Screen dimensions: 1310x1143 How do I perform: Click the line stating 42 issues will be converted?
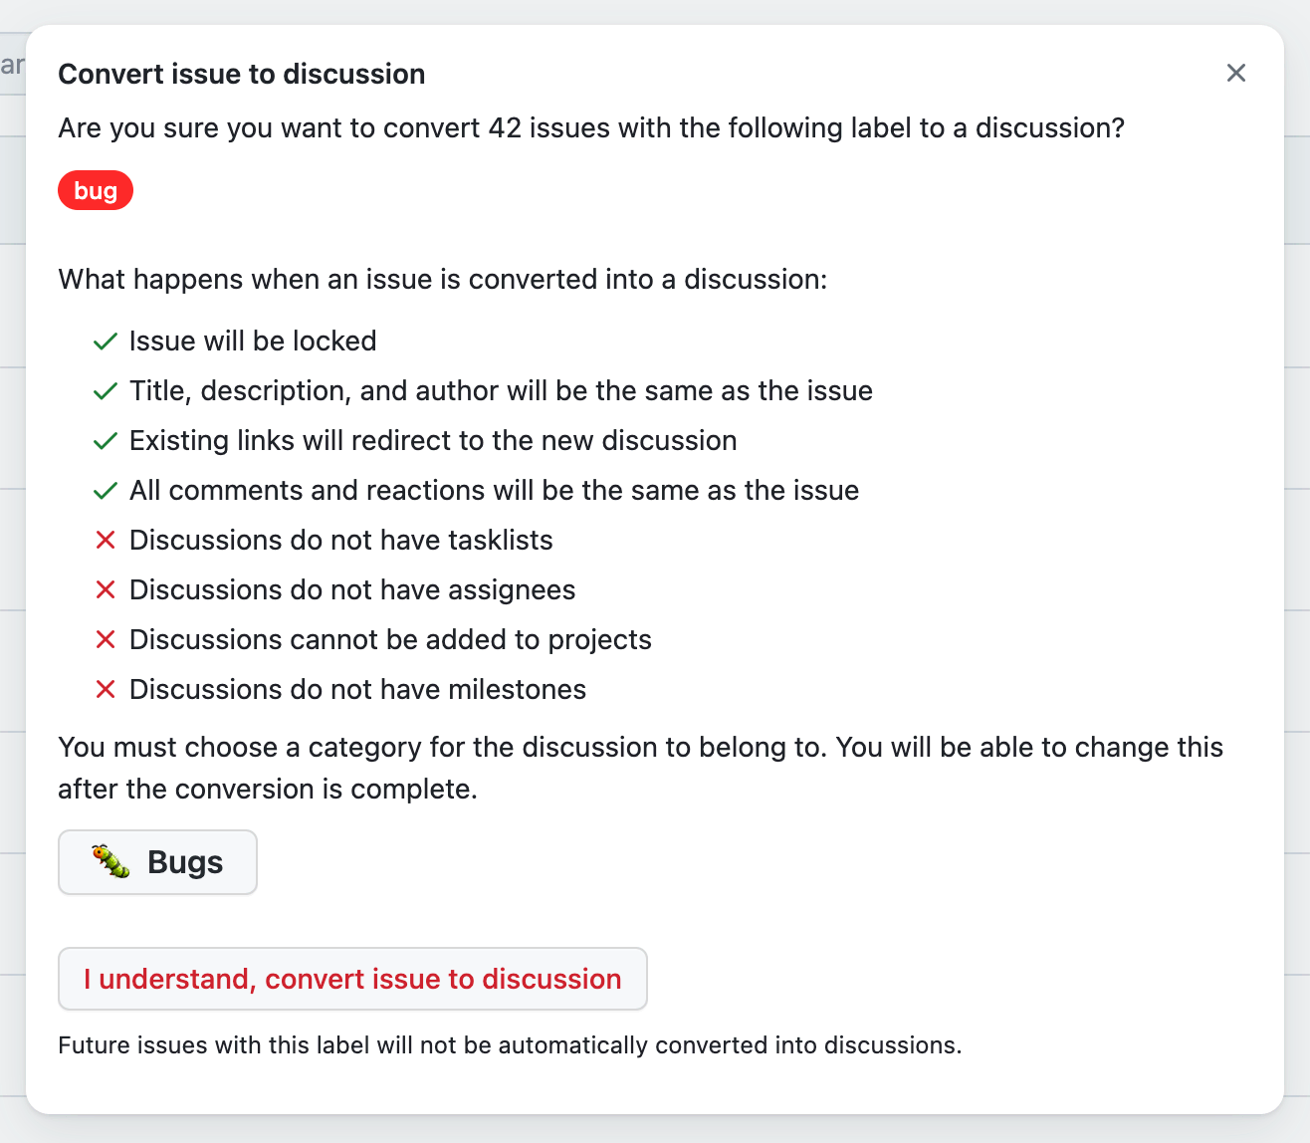pos(592,127)
